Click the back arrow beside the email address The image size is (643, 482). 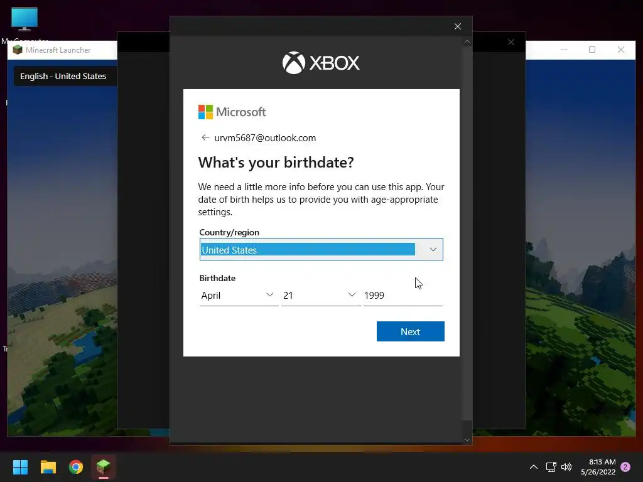point(205,137)
